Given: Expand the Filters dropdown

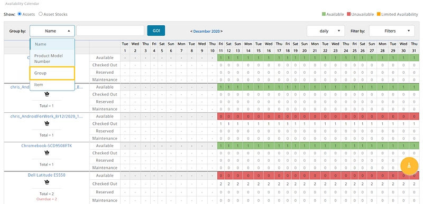Looking at the screenshot, I should coord(392,31).
